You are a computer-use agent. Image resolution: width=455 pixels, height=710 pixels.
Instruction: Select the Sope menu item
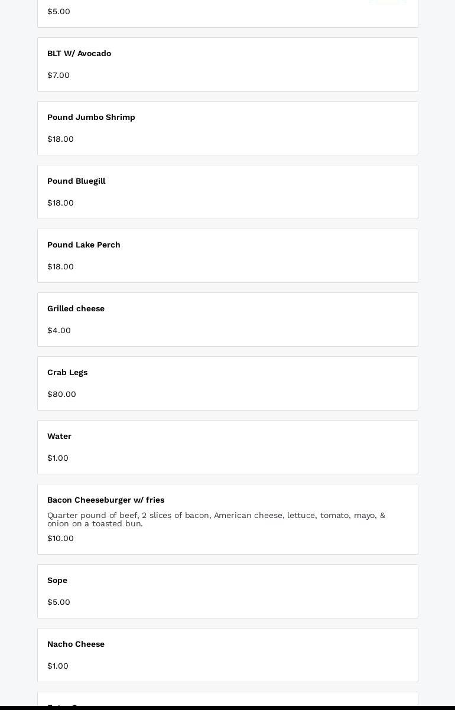pos(227,591)
